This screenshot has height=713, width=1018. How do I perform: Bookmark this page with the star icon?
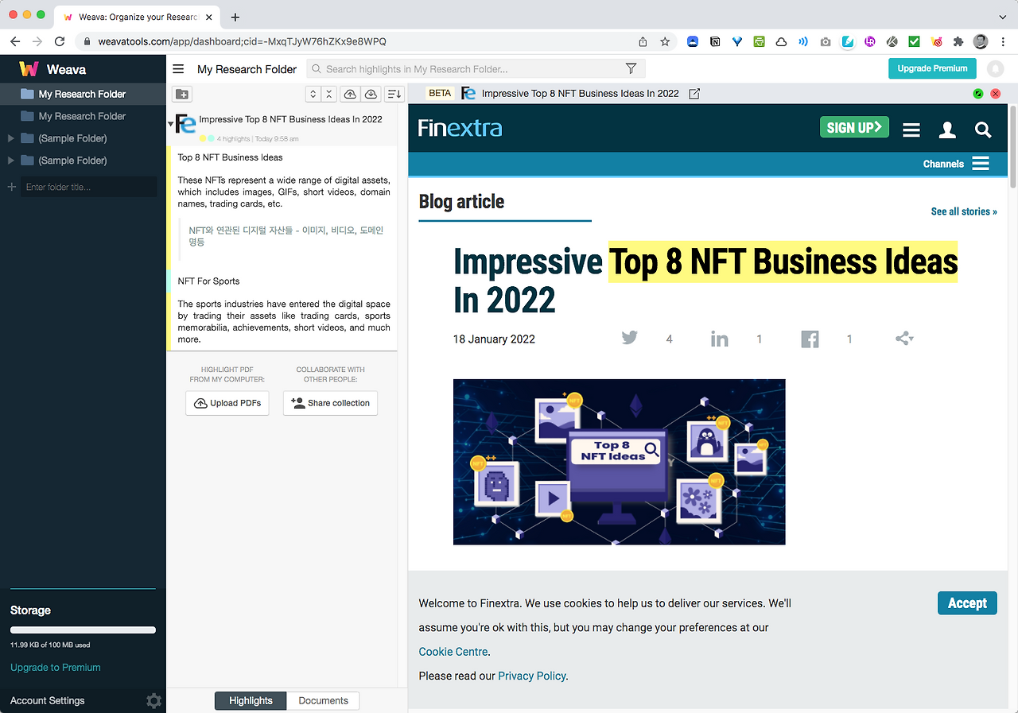coord(665,41)
